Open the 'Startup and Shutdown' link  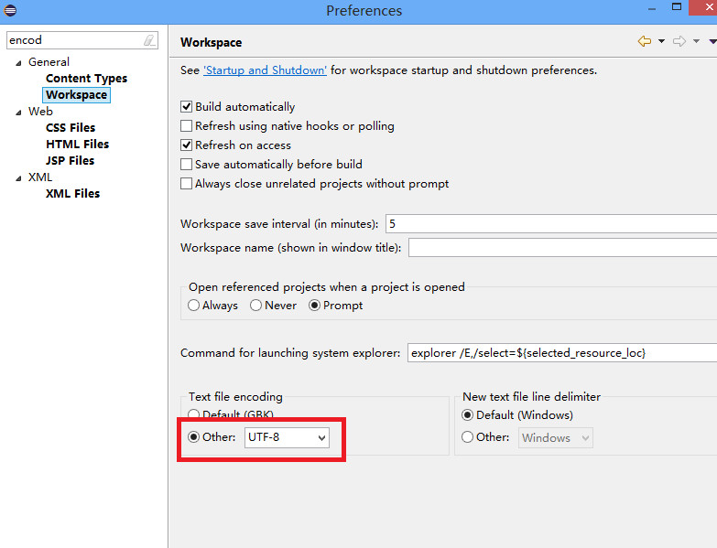click(265, 70)
